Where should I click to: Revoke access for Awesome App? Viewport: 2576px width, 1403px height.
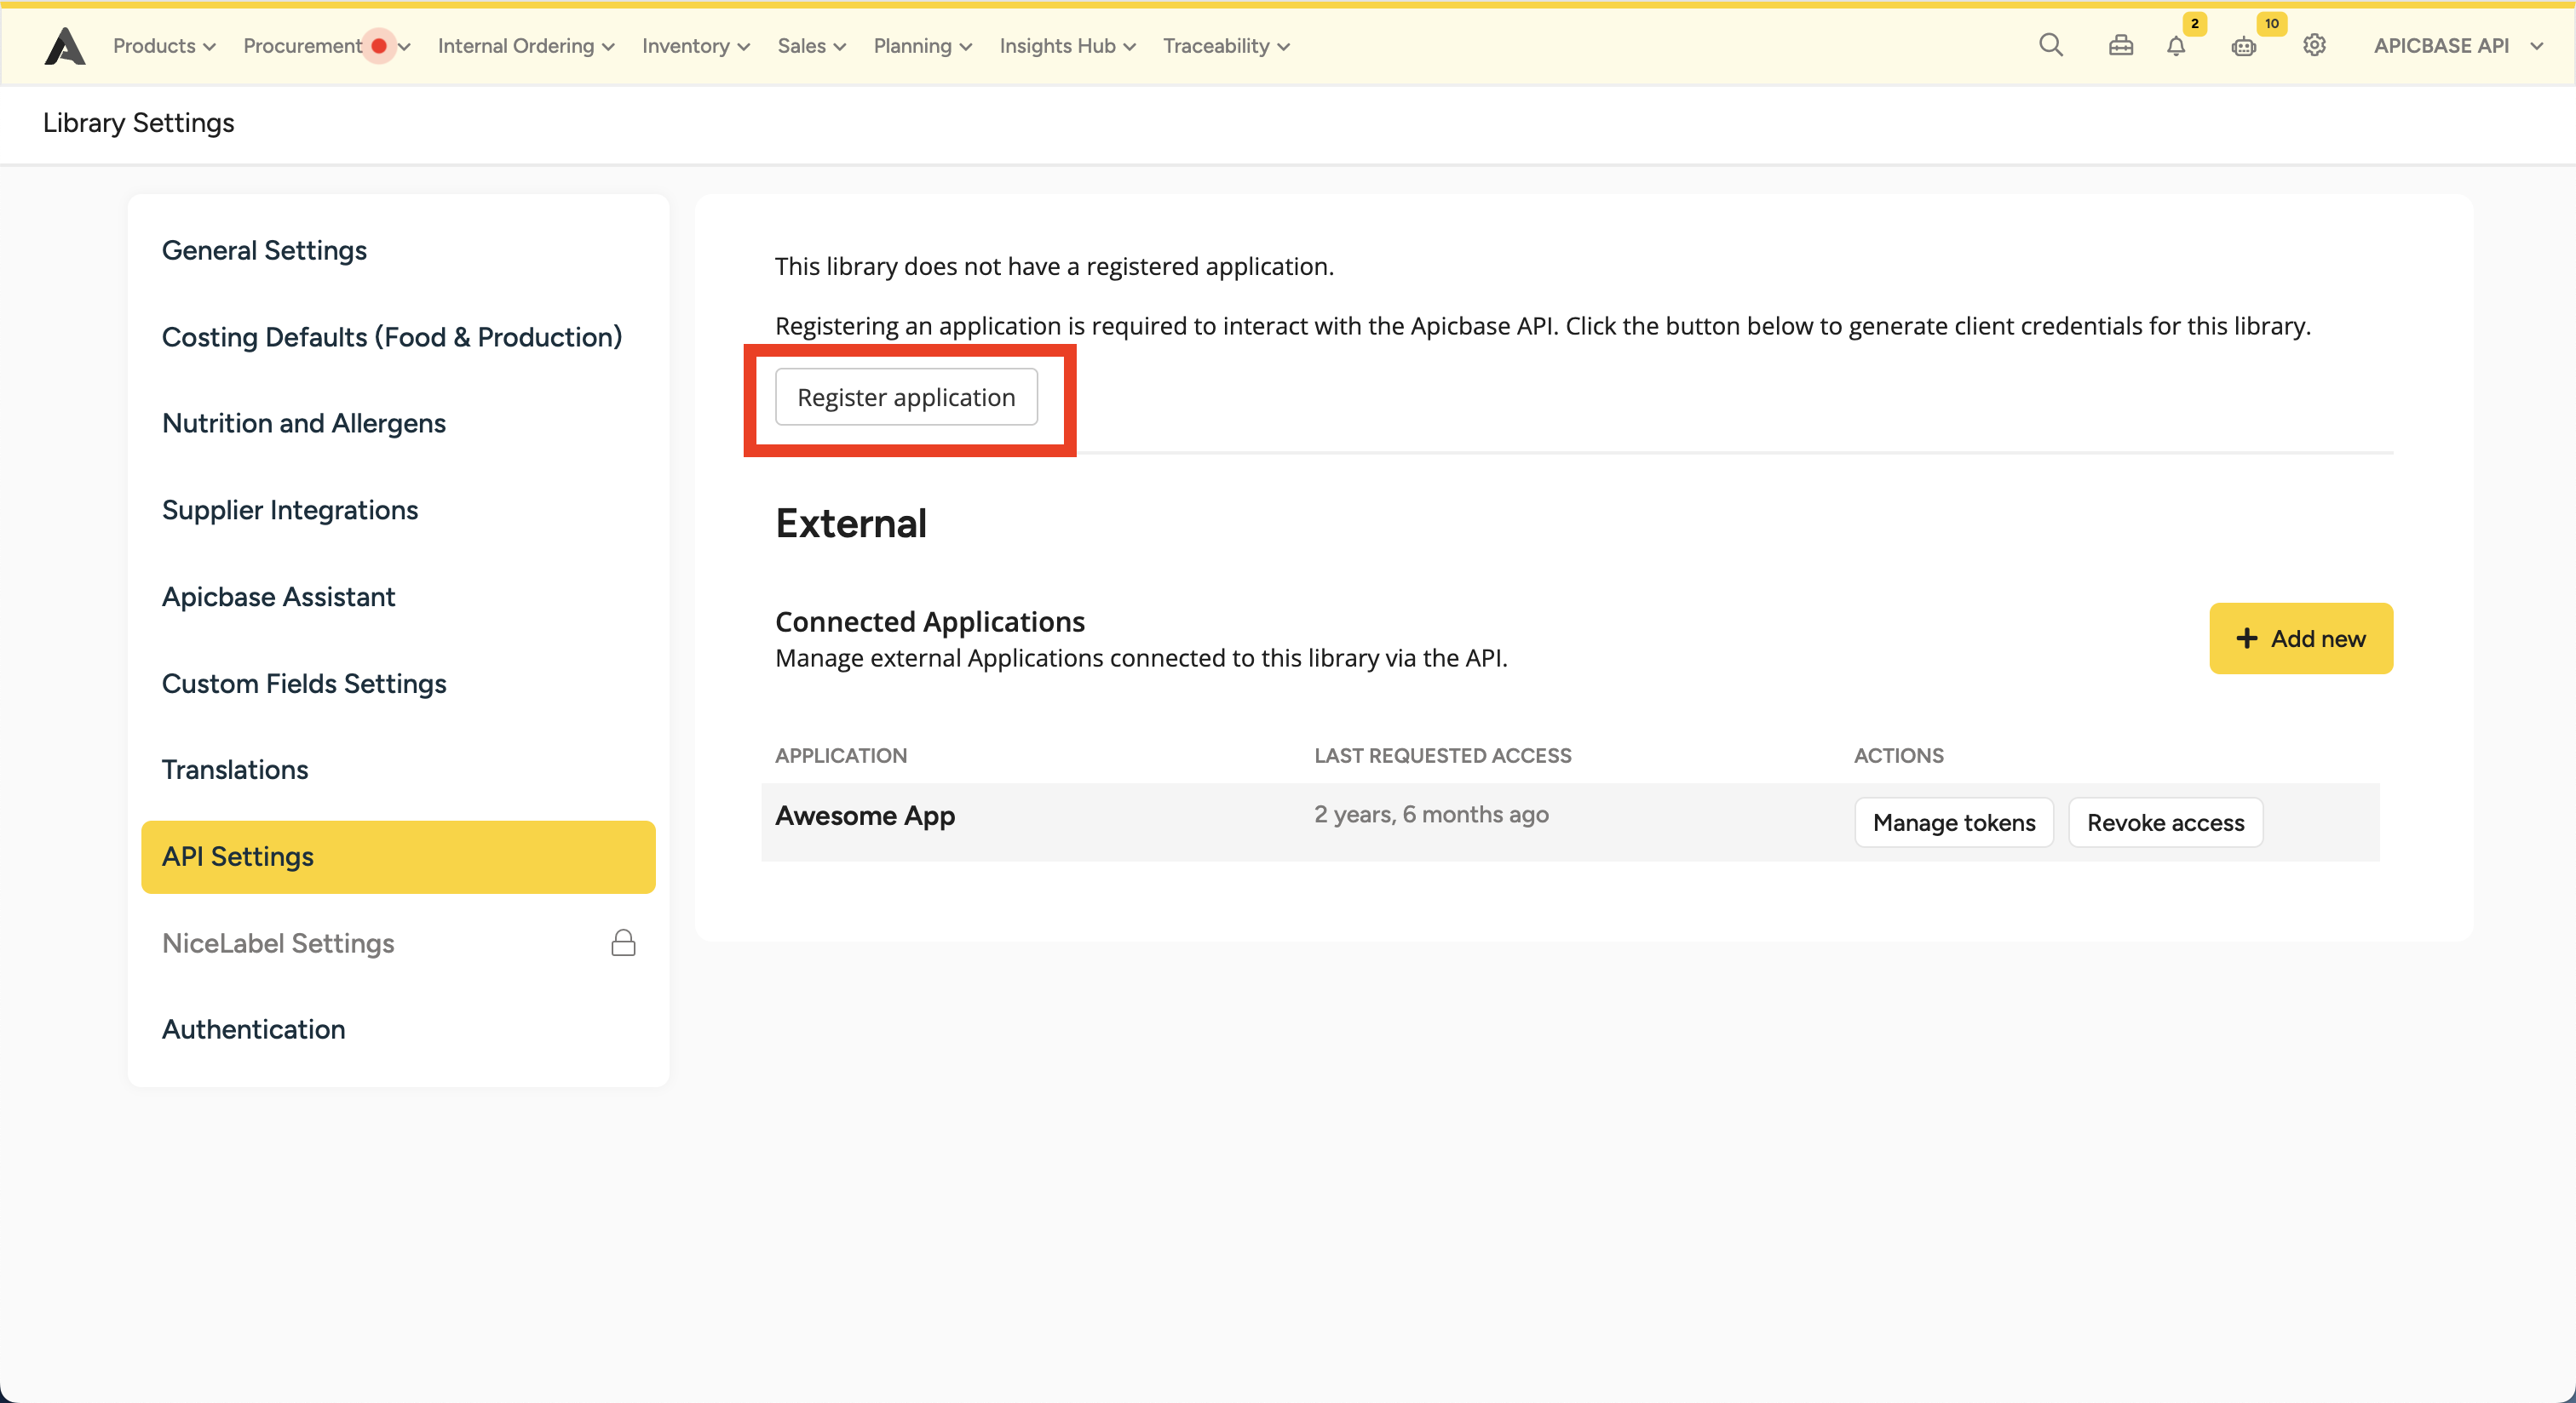(2165, 822)
